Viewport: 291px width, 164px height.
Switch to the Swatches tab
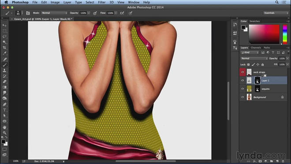point(254,21)
